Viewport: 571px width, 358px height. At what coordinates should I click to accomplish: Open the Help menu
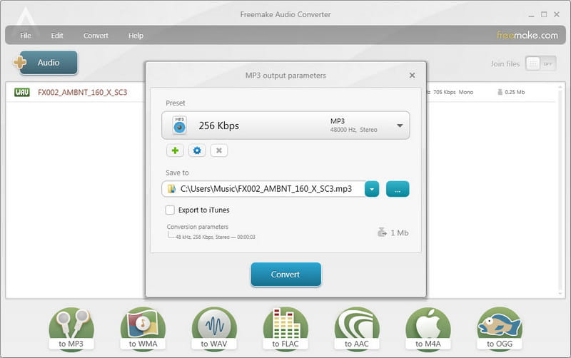136,35
